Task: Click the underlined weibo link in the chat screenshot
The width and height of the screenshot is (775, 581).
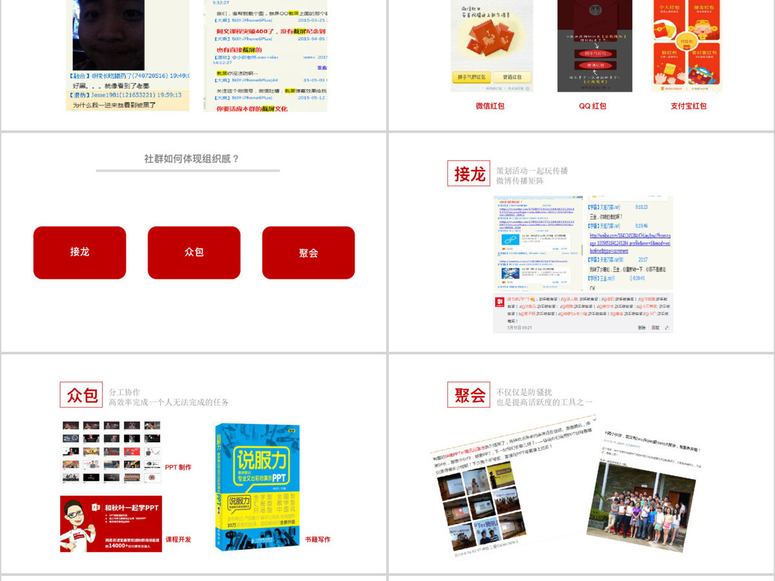Action: pos(630,243)
